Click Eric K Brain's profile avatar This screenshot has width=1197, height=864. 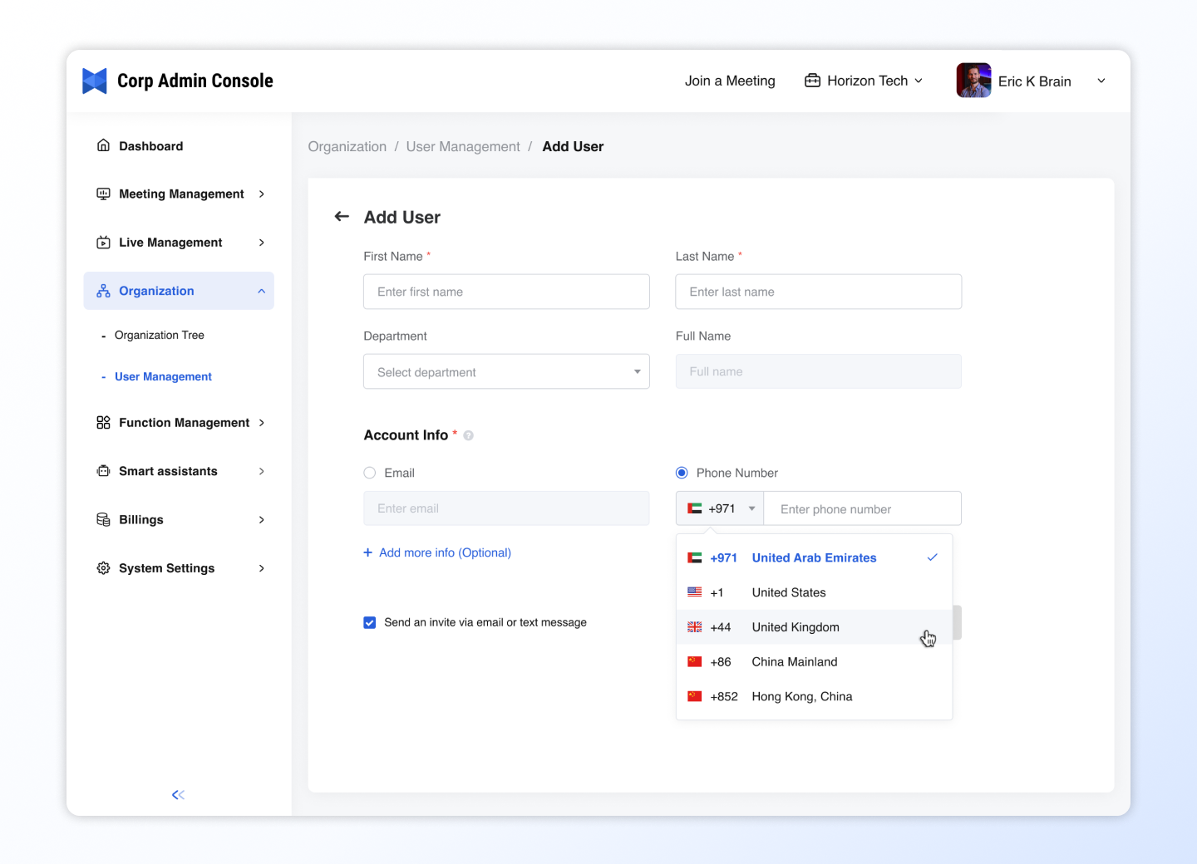pos(973,81)
